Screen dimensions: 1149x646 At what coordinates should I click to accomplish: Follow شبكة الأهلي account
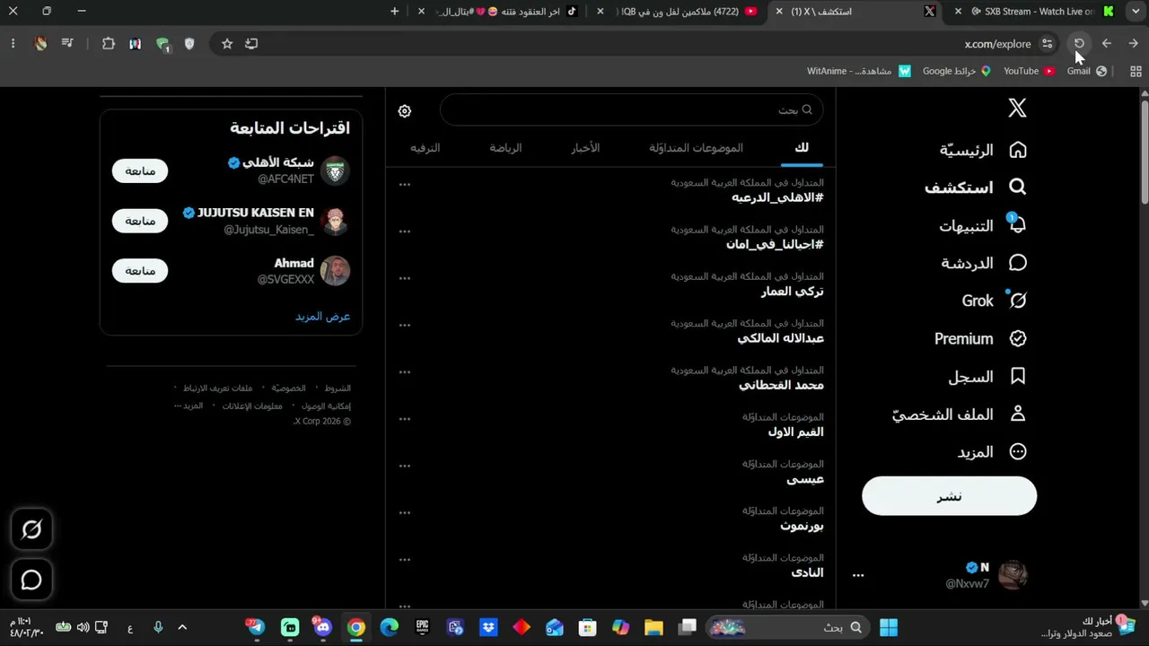(x=140, y=170)
